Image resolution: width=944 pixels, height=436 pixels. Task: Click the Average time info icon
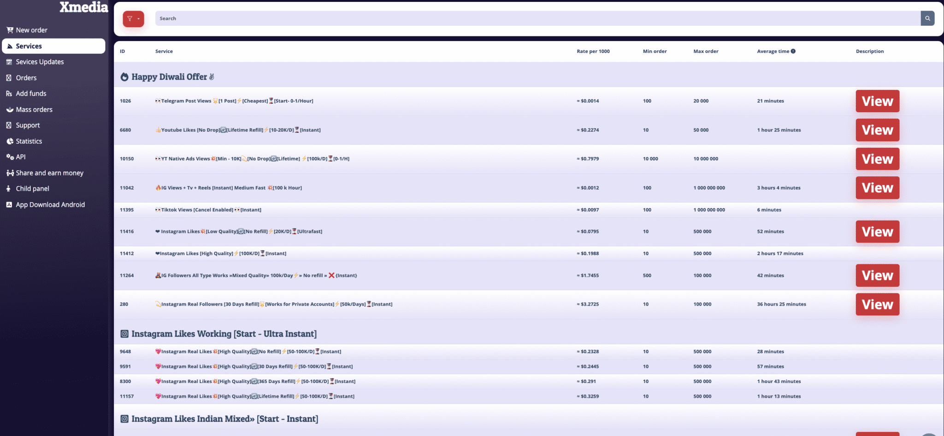(x=793, y=51)
